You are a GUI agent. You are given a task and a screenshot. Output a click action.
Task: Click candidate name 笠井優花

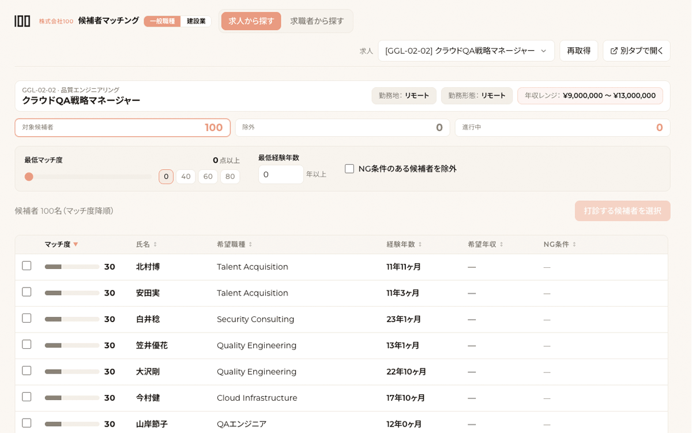[152, 345]
